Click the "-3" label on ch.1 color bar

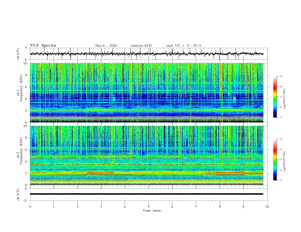(x=280, y=76)
